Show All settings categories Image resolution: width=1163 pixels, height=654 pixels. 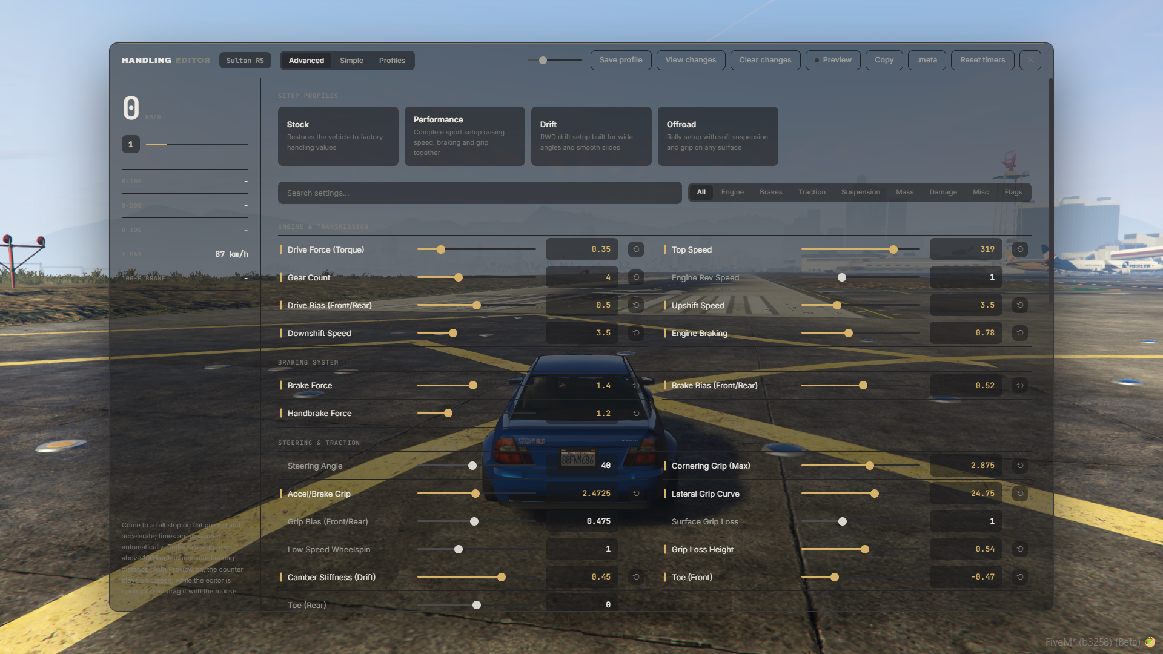(701, 192)
